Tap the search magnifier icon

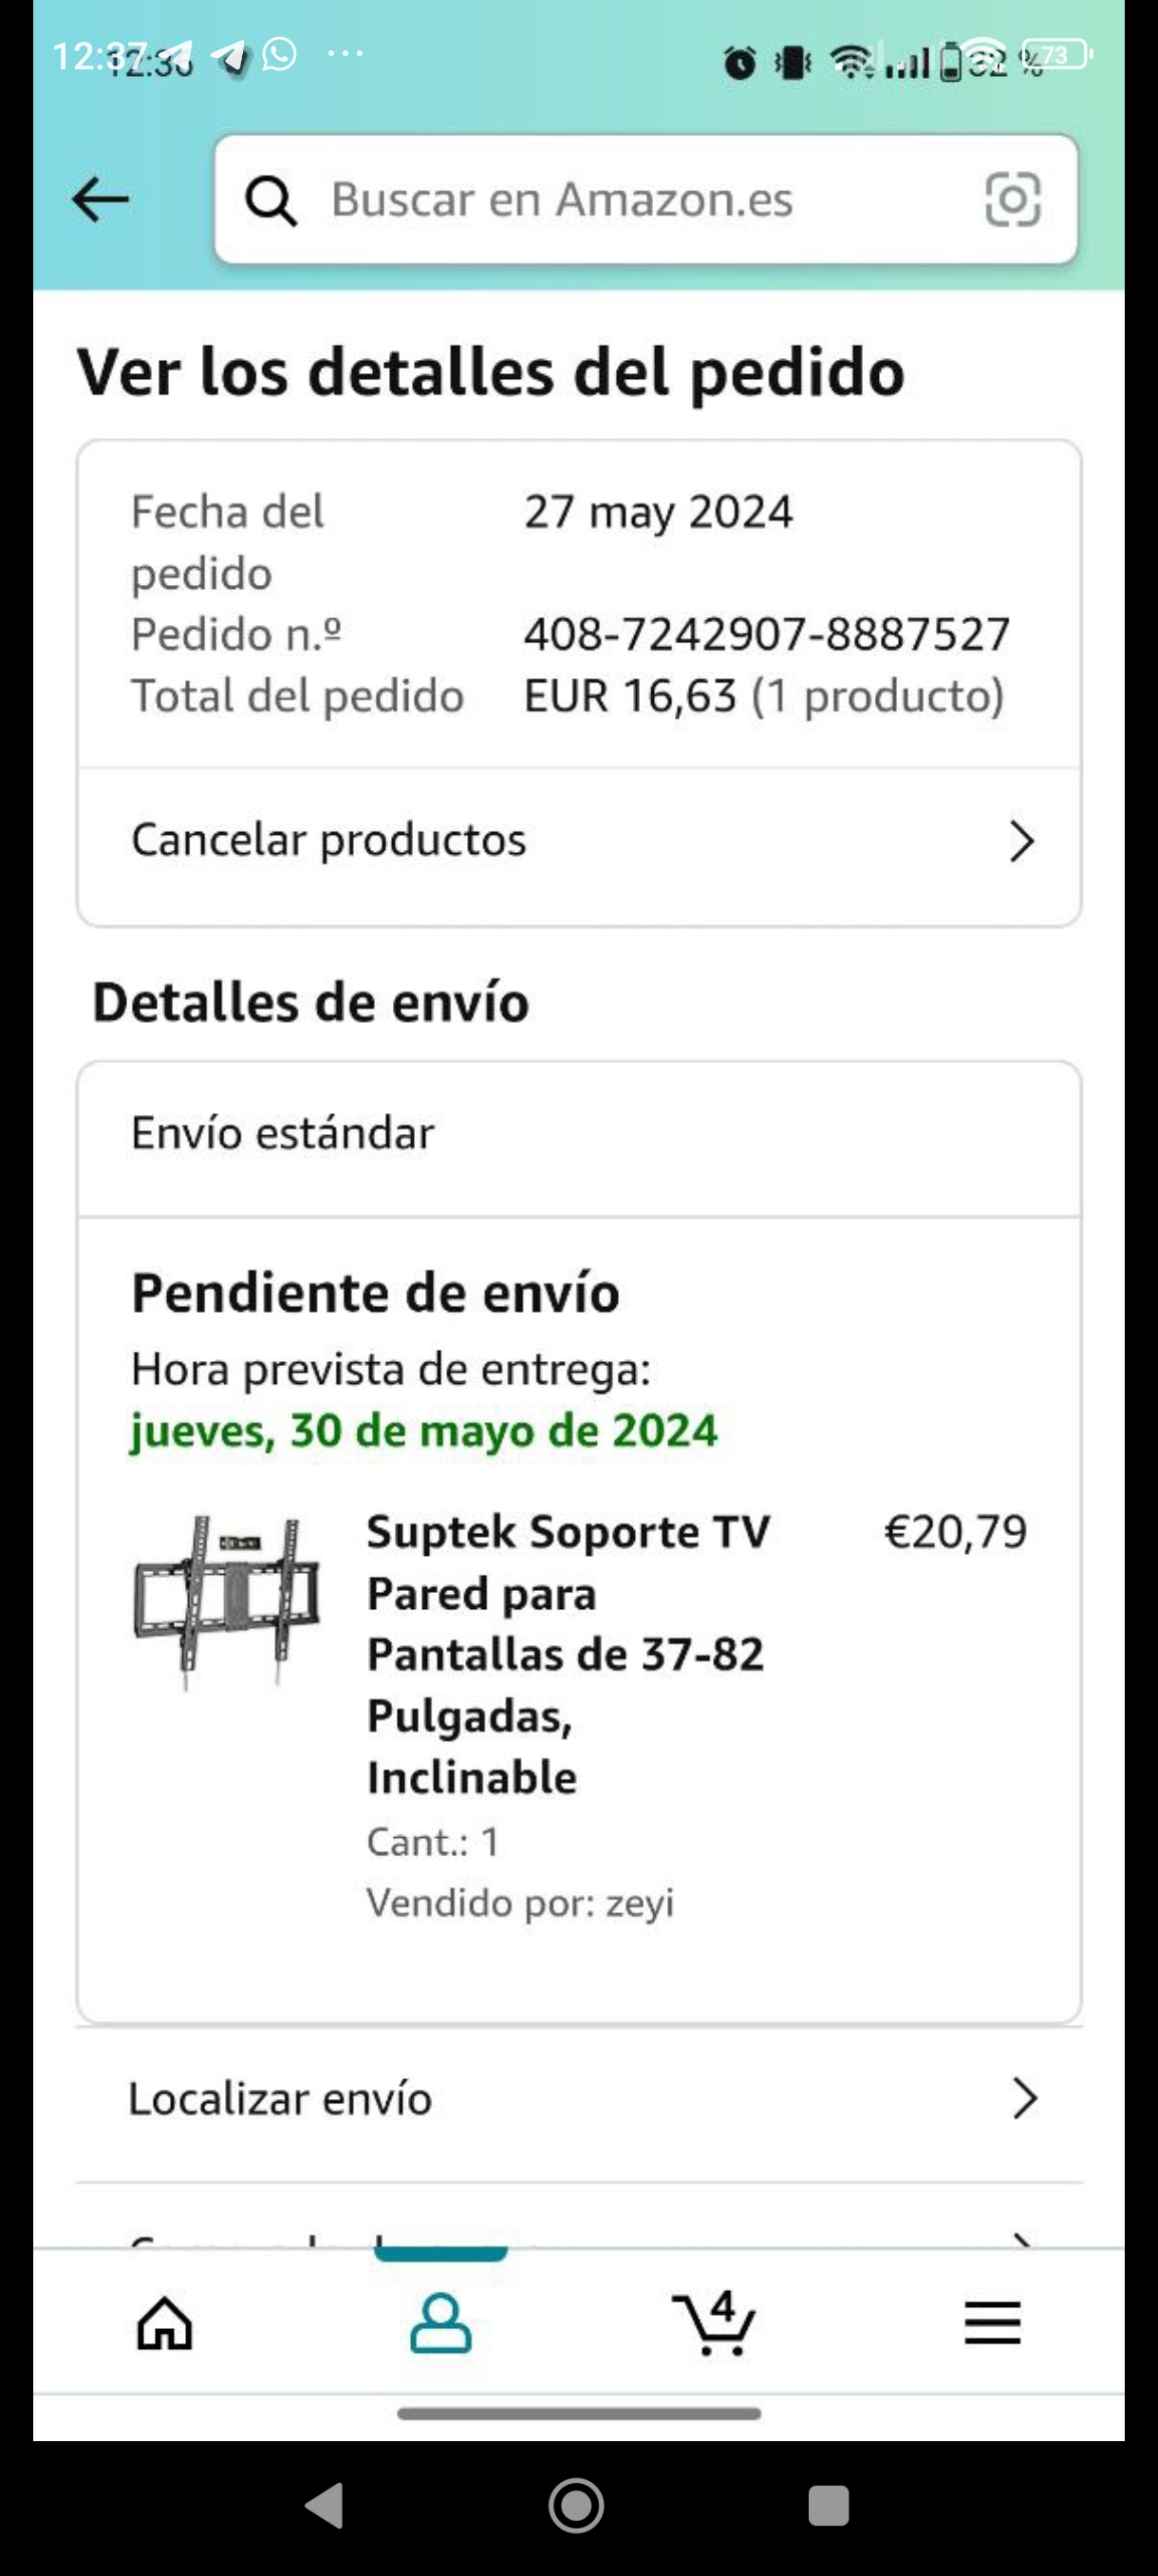coord(271,201)
